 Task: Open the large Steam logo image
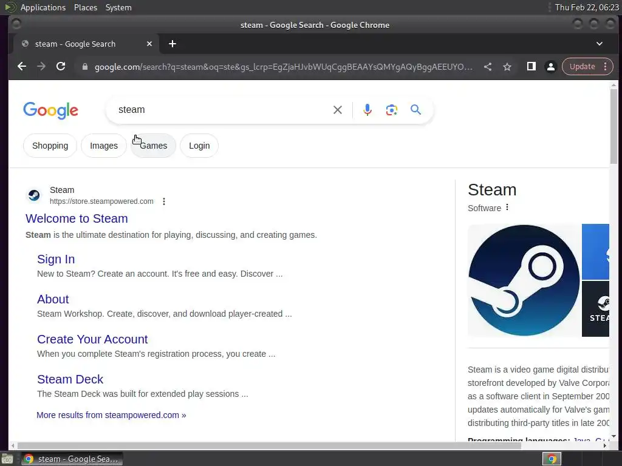tap(524, 280)
